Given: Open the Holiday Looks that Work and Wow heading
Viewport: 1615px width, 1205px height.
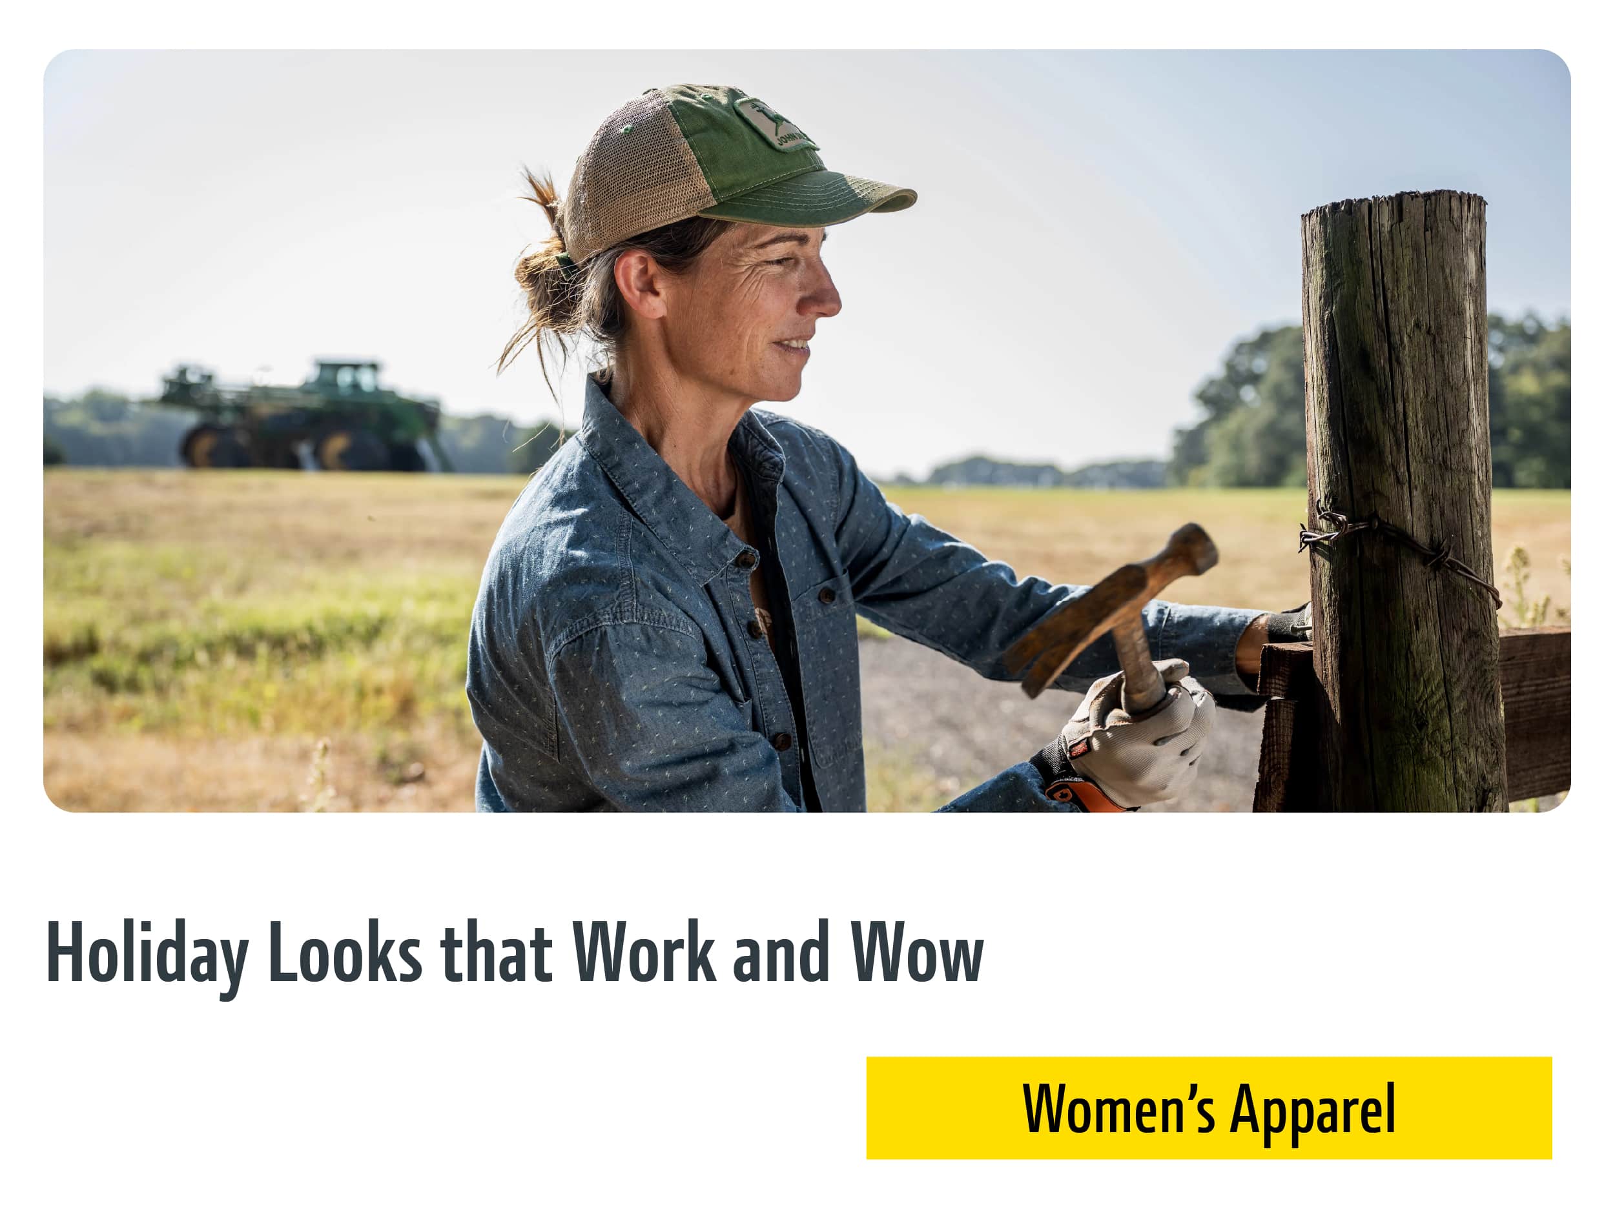Looking at the screenshot, I should tap(515, 957).
